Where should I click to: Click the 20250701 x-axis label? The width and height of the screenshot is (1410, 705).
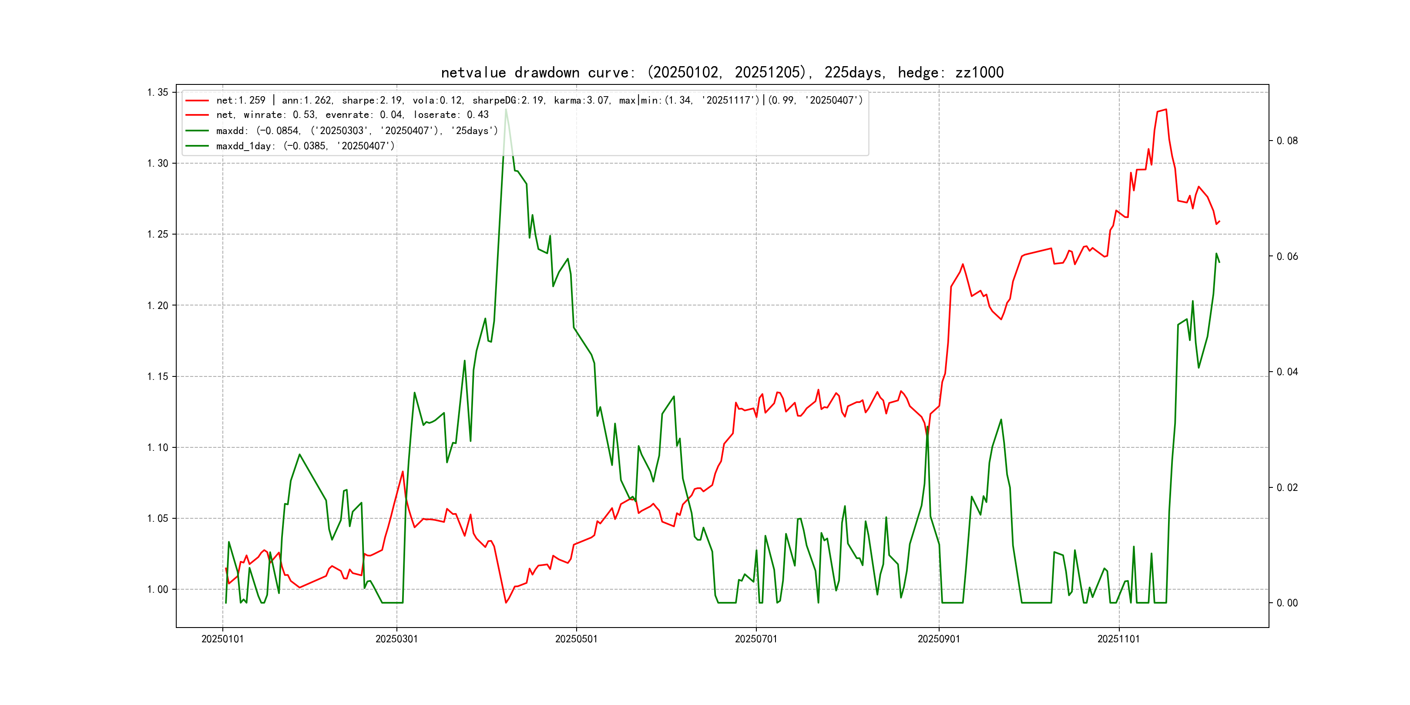pyautogui.click(x=755, y=639)
